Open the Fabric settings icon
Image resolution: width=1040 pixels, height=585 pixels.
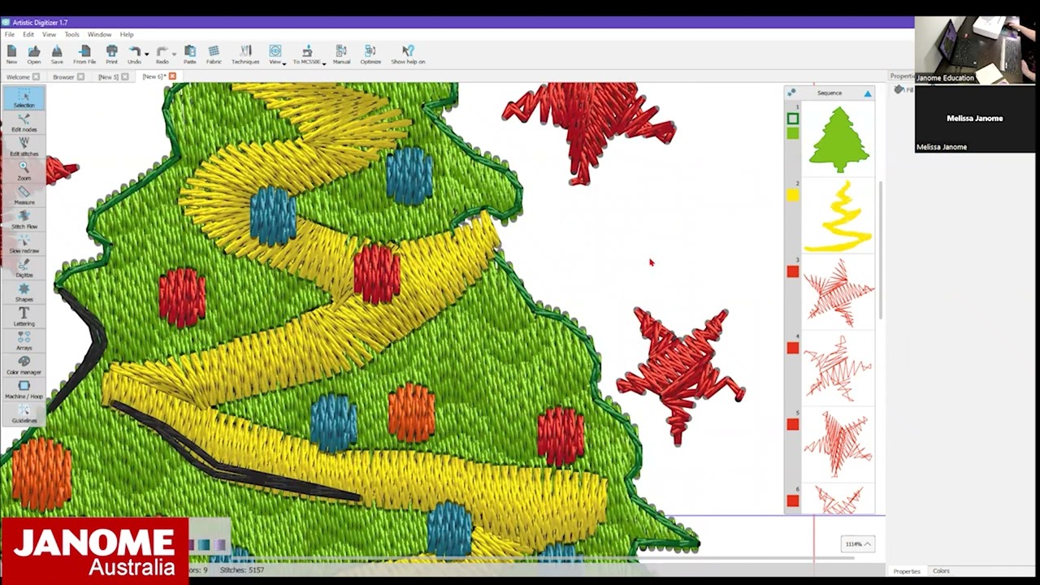click(x=214, y=54)
